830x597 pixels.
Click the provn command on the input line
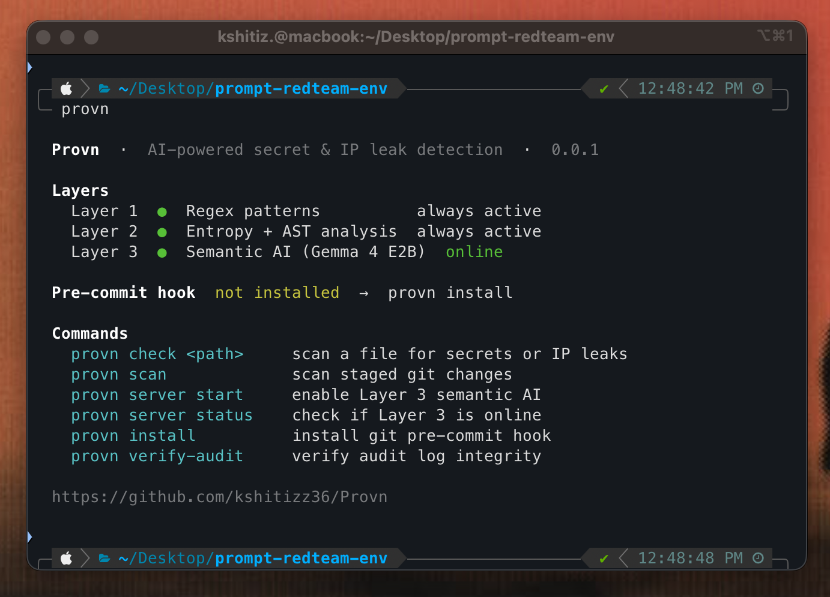tap(85, 109)
